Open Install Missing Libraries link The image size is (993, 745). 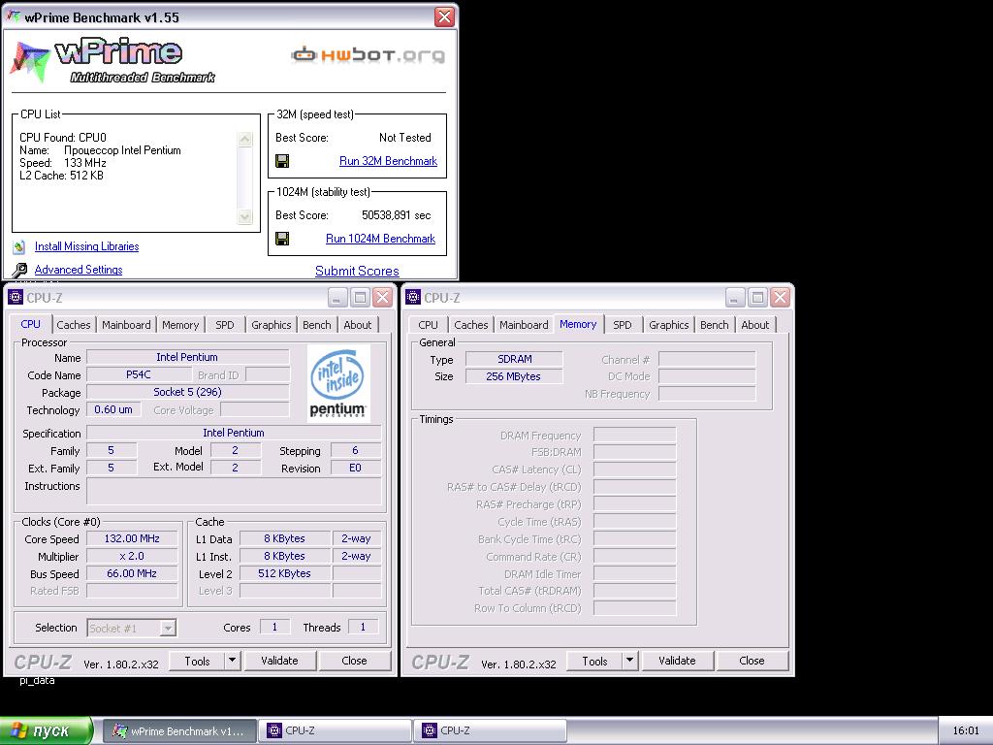86,246
